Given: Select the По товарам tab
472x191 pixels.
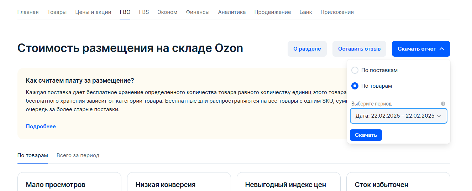Looking at the screenshot, I should (x=32, y=155).
